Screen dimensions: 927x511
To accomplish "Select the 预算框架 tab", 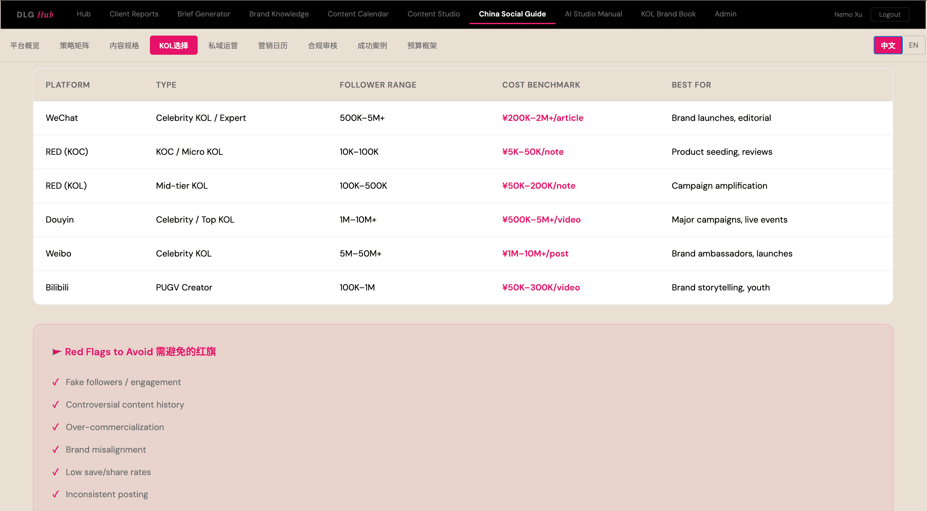I will (422, 46).
